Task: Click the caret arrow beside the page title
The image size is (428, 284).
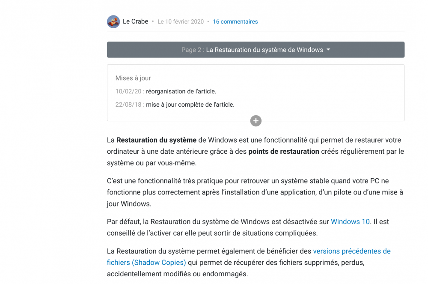Action: point(328,50)
